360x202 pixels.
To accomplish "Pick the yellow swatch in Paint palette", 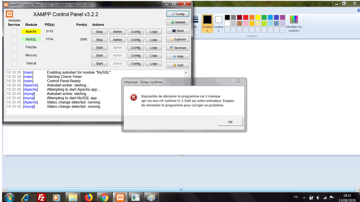I will [x=258, y=17].
